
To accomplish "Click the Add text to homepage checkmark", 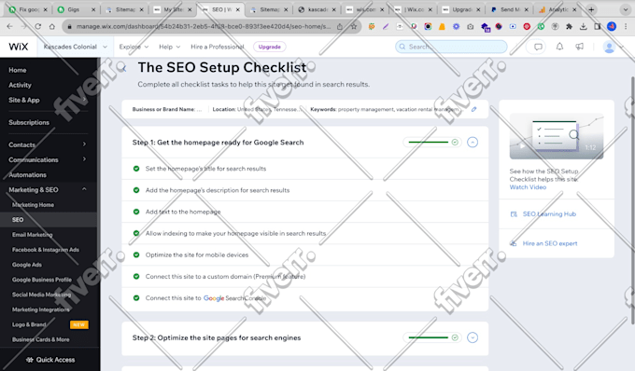I will 136,212.
